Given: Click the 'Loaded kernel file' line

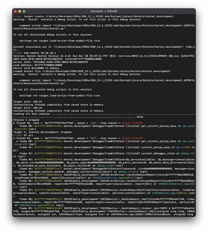Looking at the screenshot, I should [92, 71].
